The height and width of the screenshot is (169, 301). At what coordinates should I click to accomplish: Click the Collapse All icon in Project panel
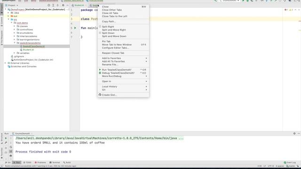tap(57, 5)
